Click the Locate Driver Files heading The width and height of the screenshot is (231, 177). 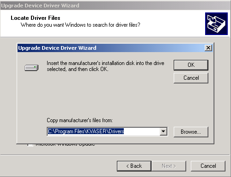[36, 18]
